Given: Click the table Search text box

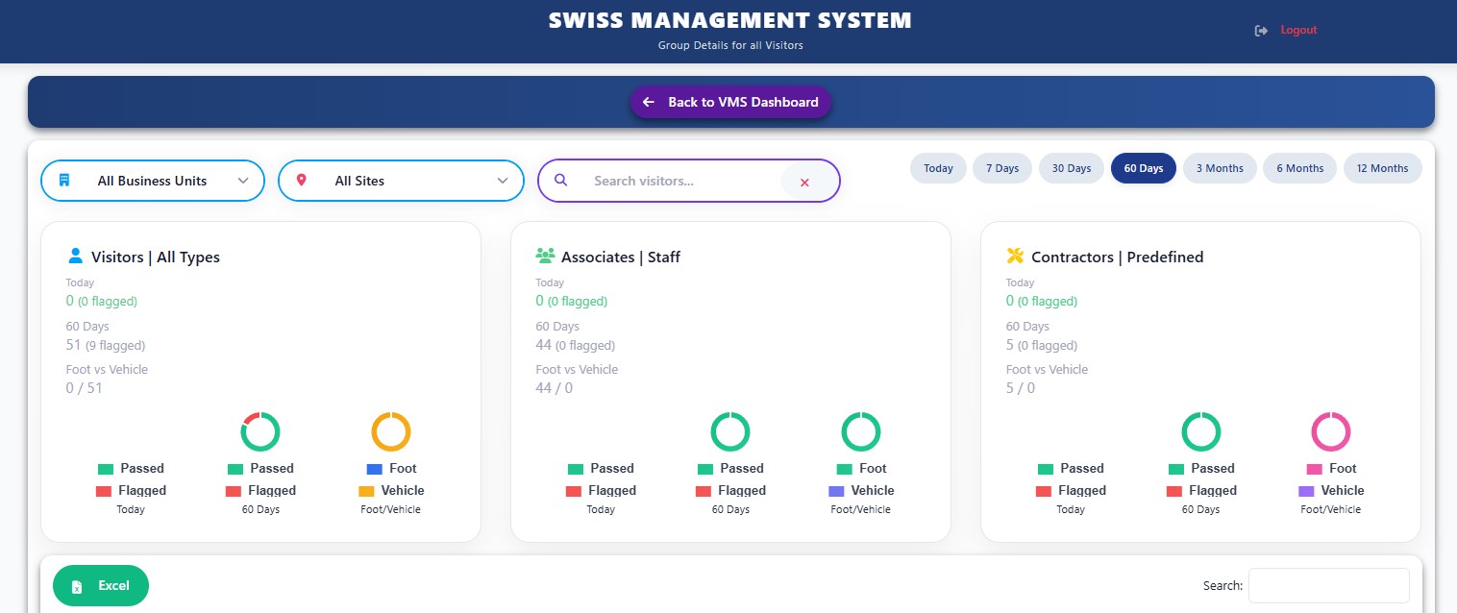Looking at the screenshot, I should point(1328,585).
